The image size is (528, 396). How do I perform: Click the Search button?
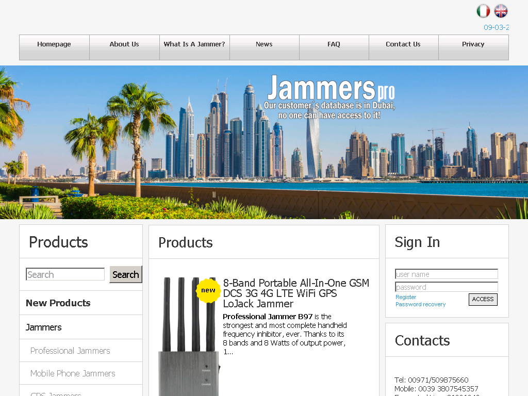point(126,274)
